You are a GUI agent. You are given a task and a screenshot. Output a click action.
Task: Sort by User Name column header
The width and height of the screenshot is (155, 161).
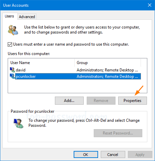click(x=41, y=63)
